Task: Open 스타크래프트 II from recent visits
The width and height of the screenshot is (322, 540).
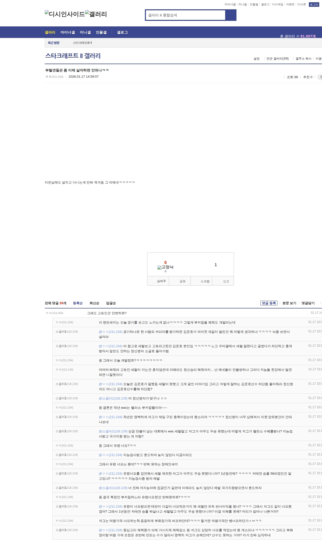Action: (83, 43)
